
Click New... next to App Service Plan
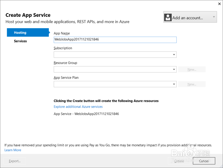(x=192, y=84)
